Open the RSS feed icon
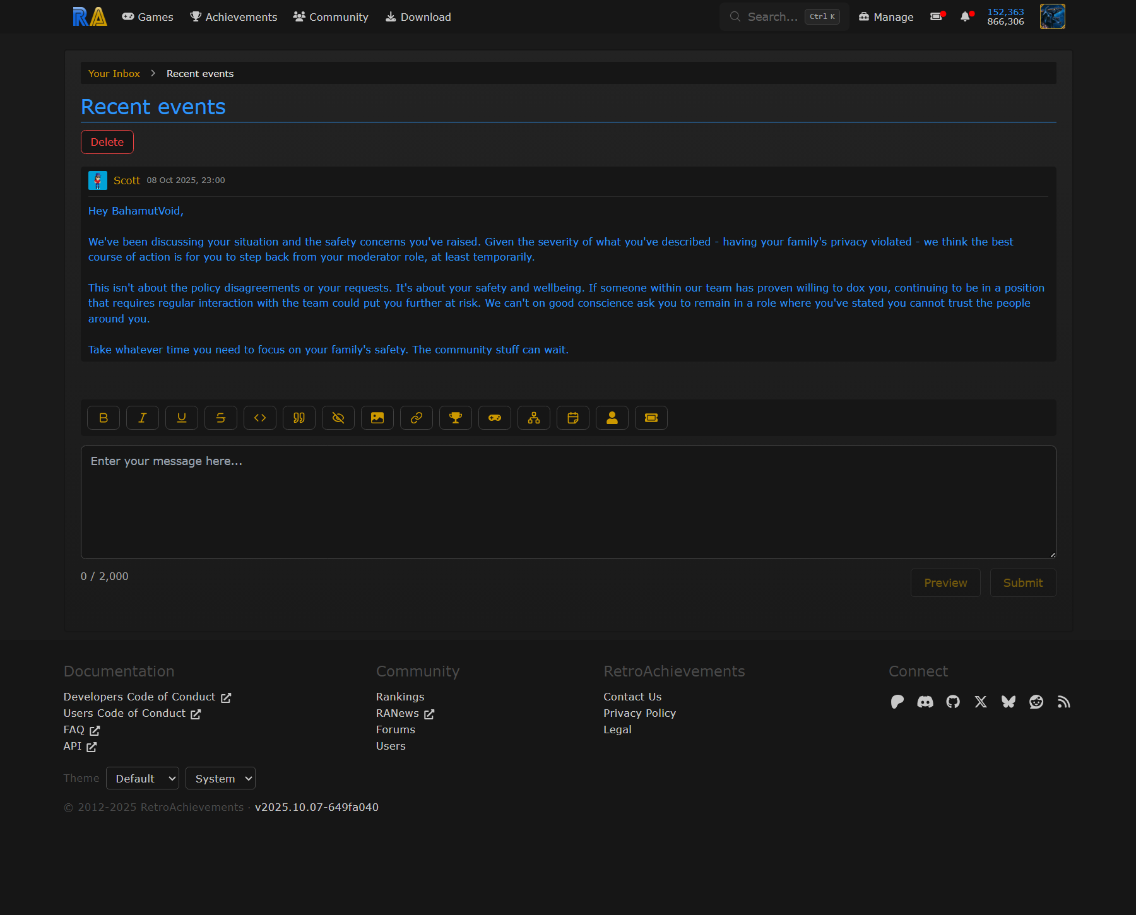Screen dimensions: 1136x915 pos(1064,702)
